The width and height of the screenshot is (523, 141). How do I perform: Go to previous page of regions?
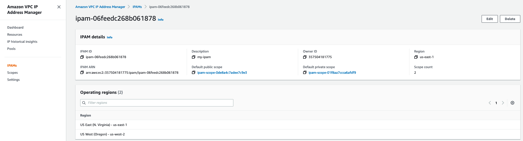click(490, 103)
